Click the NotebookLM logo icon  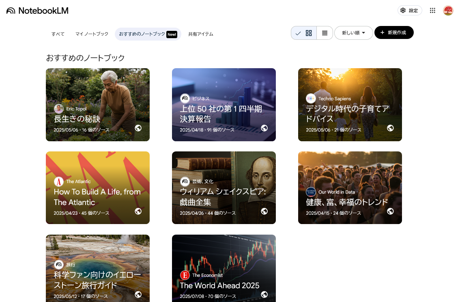click(x=11, y=11)
